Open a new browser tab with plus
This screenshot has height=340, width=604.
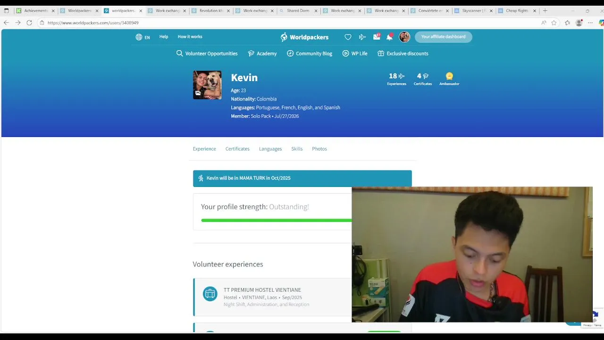coord(545,10)
